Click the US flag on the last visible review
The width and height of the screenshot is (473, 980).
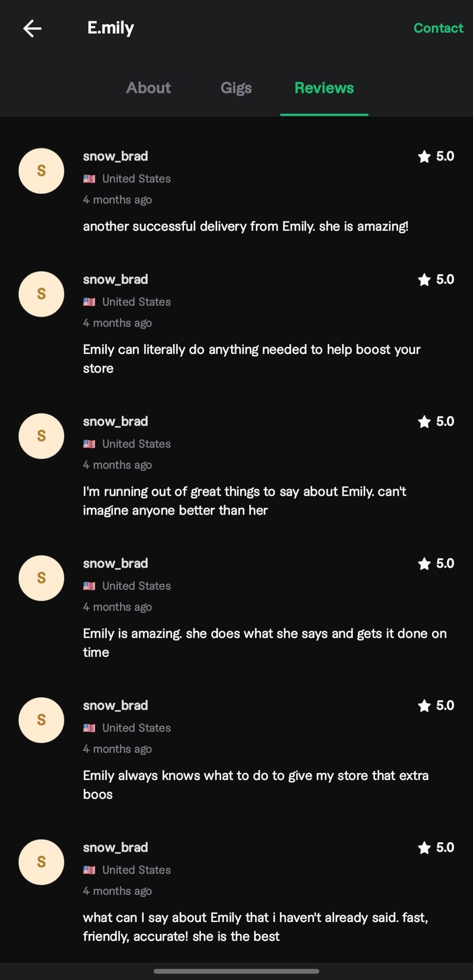(89, 869)
